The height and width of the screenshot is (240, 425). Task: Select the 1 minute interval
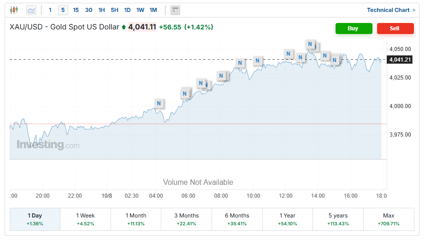pyautogui.click(x=50, y=10)
